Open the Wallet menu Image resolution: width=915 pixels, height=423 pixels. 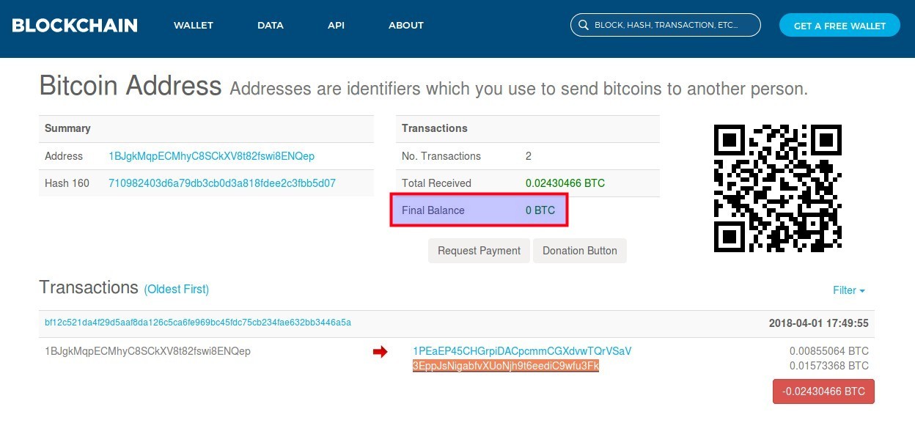click(194, 25)
